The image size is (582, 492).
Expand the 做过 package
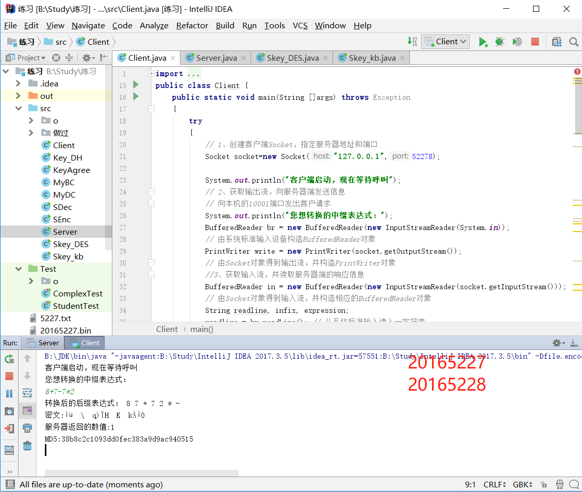click(x=31, y=133)
